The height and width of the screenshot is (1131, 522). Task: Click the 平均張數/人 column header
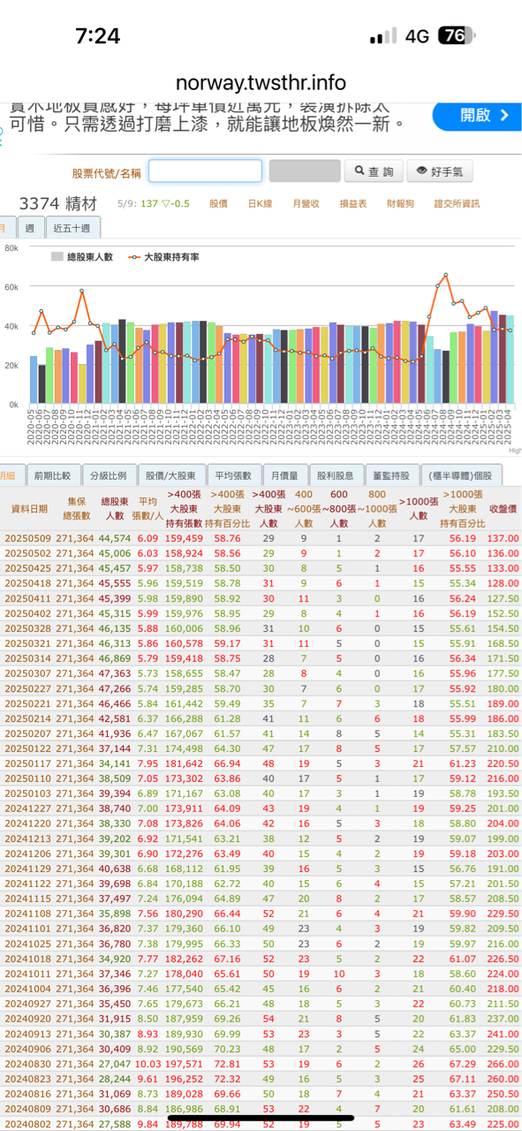(148, 509)
